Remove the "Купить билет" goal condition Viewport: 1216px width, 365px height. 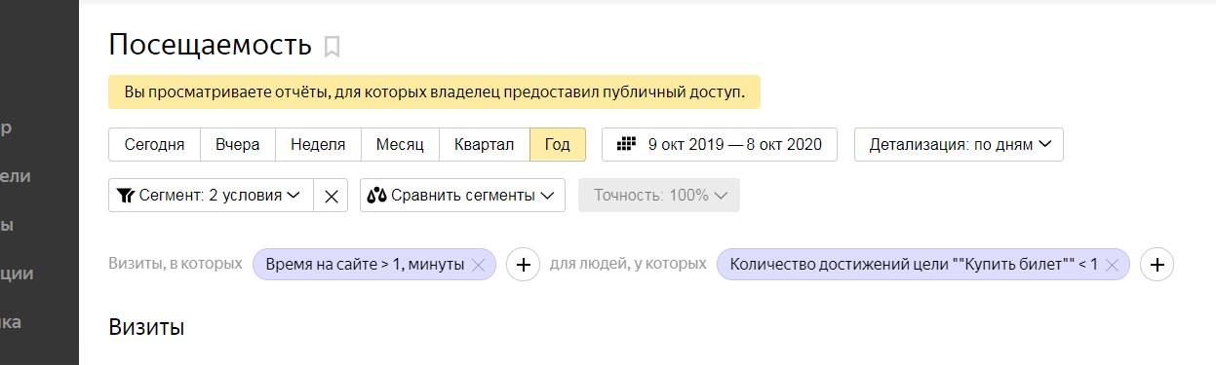(x=1112, y=265)
